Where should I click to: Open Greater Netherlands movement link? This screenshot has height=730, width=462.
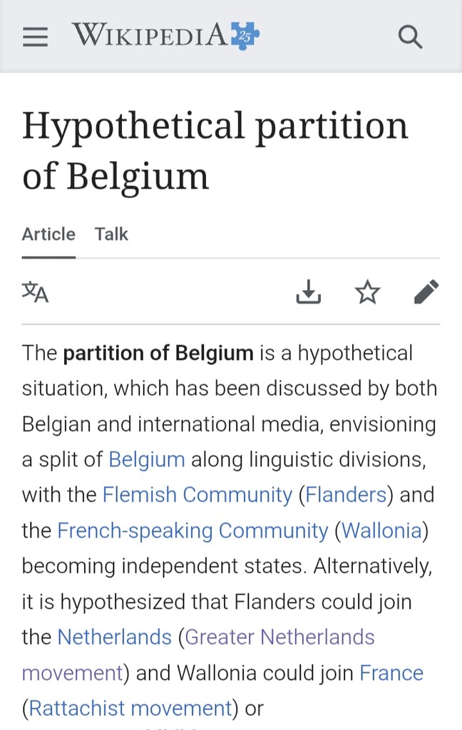pos(280,637)
